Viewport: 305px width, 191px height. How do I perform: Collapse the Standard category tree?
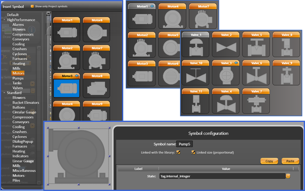pyautogui.click(x=4, y=93)
